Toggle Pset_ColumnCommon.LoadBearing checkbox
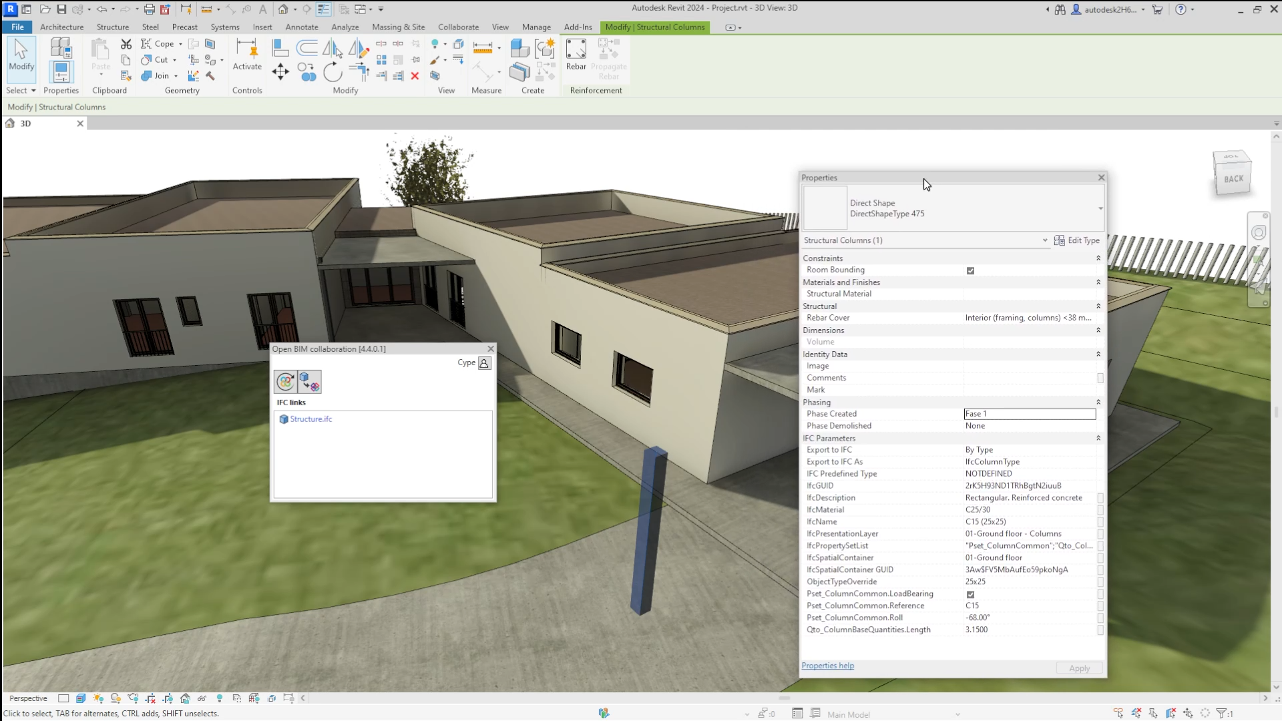Viewport: 1282px width, 721px height. click(x=970, y=594)
